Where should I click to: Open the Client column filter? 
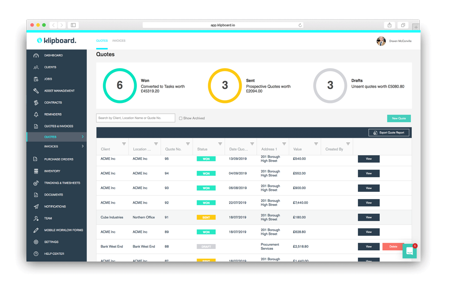(124, 144)
